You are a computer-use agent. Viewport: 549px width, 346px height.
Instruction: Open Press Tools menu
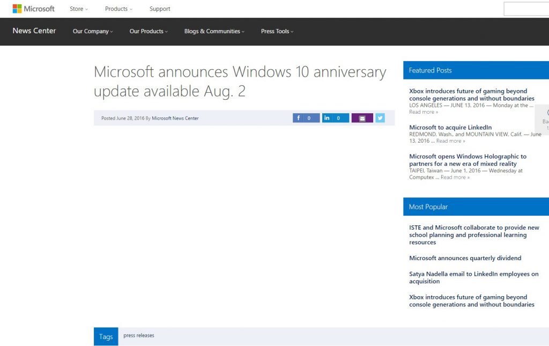click(x=277, y=31)
